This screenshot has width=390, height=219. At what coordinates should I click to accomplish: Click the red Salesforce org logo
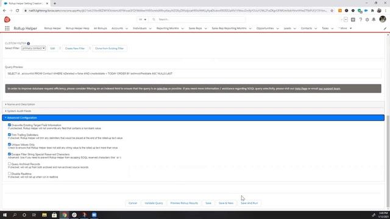pos(7,19)
